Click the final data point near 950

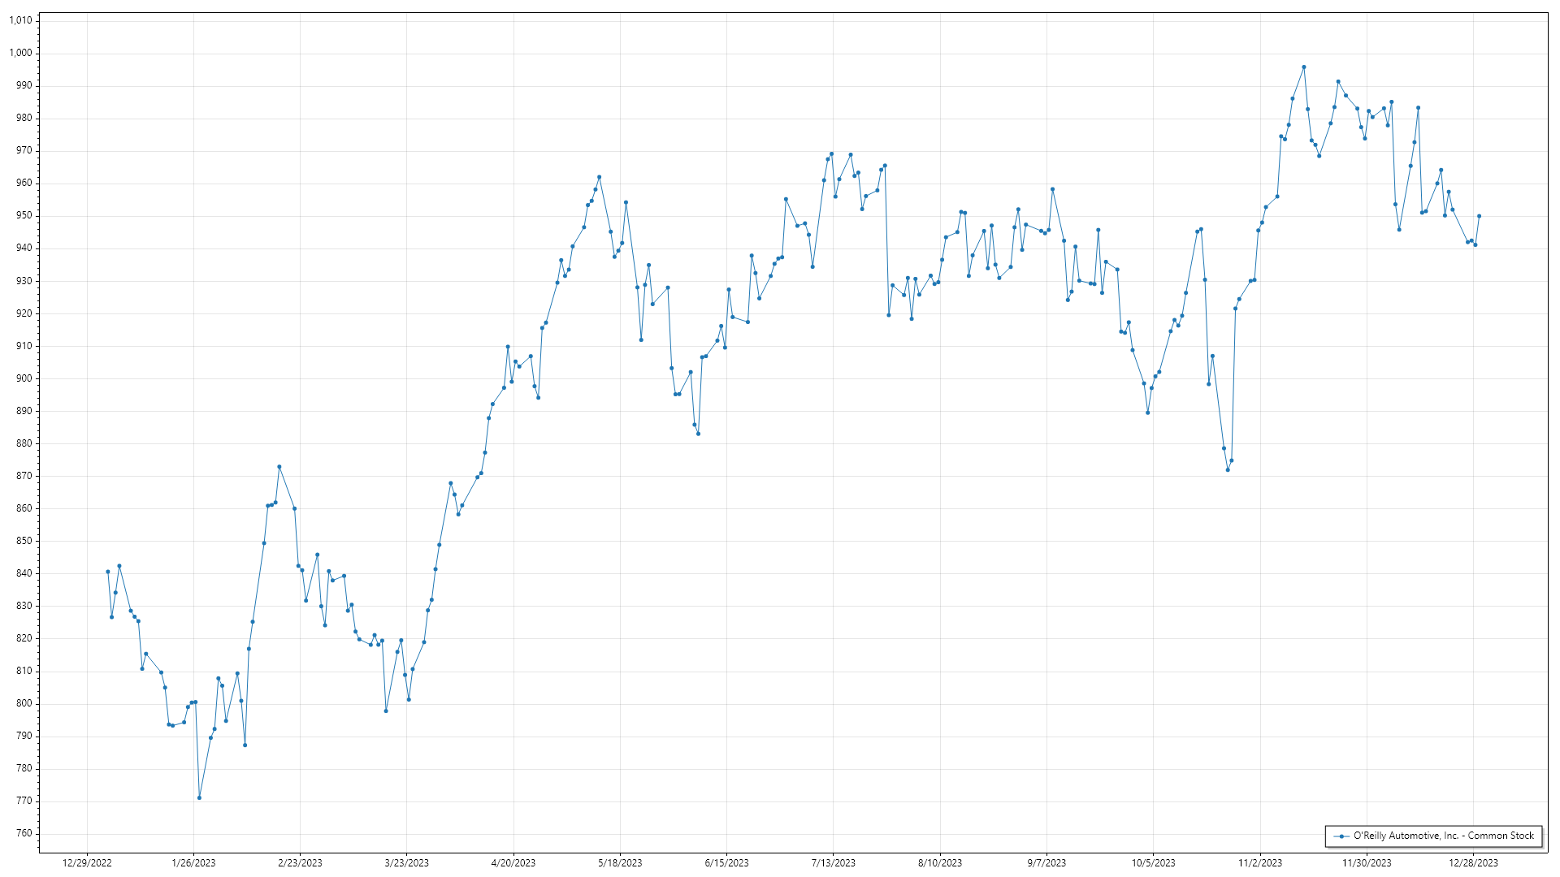point(1479,216)
